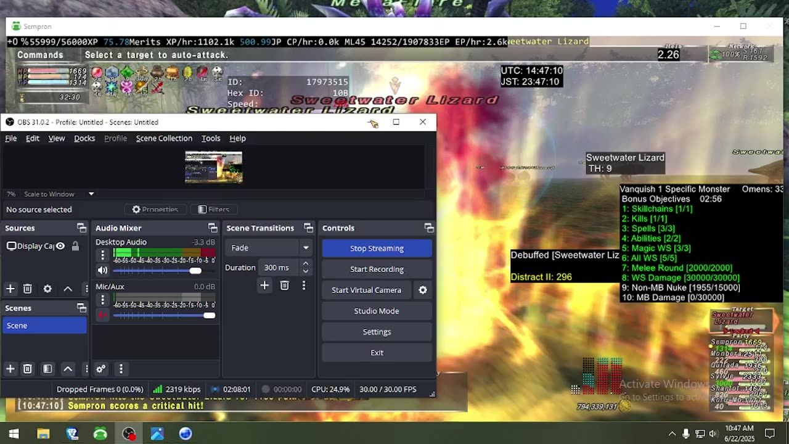Select Display Capture source row
789x444 pixels.
point(44,246)
